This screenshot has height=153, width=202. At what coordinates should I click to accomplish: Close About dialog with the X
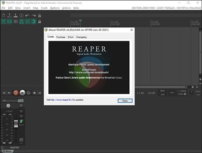click(x=132, y=30)
